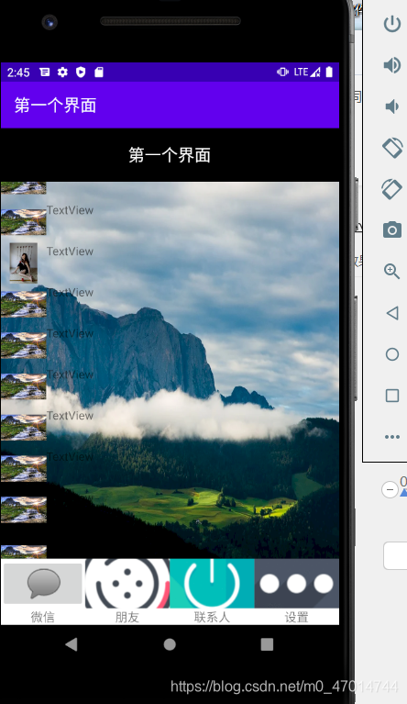Tap the portrait photo thumbnail of woman

(x=23, y=263)
